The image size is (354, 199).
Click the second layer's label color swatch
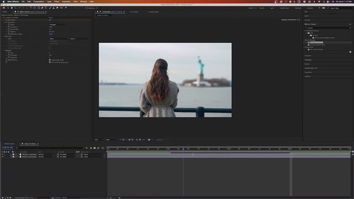click(x=13, y=156)
